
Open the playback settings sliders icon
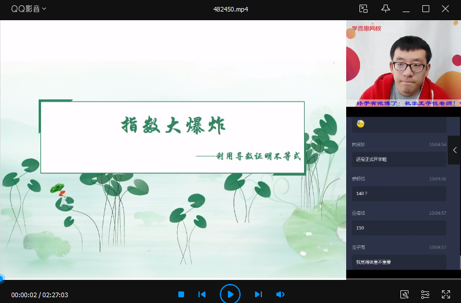pos(425,294)
